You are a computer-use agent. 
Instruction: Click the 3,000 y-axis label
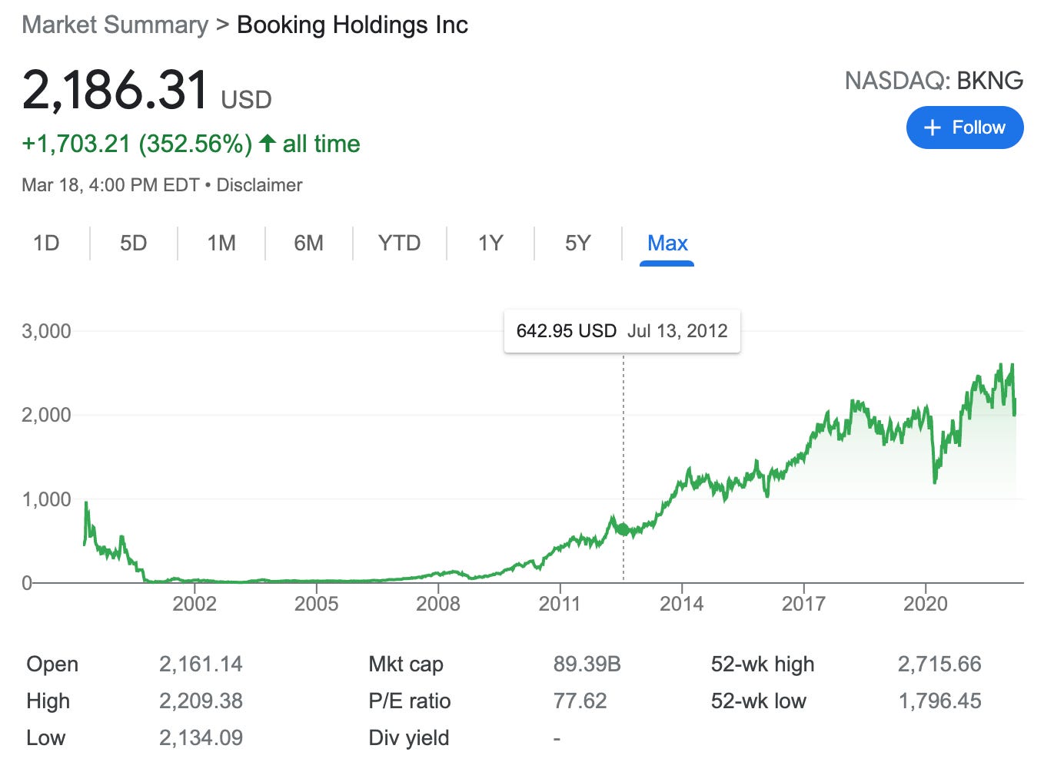pyautogui.click(x=46, y=331)
